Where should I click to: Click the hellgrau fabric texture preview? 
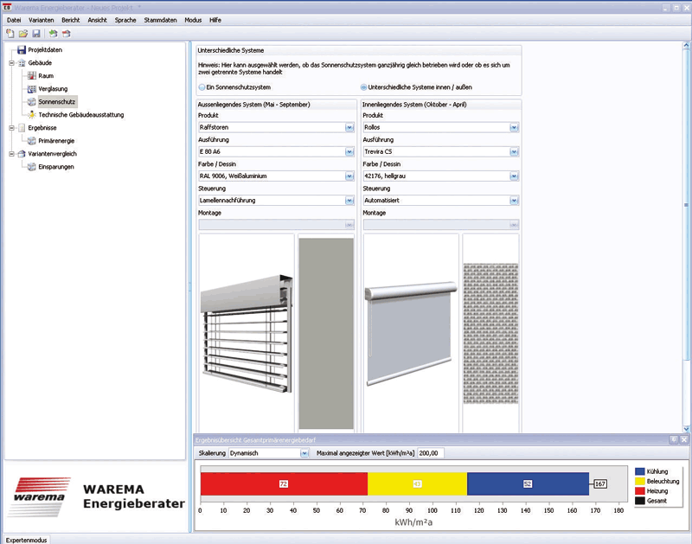click(x=490, y=334)
